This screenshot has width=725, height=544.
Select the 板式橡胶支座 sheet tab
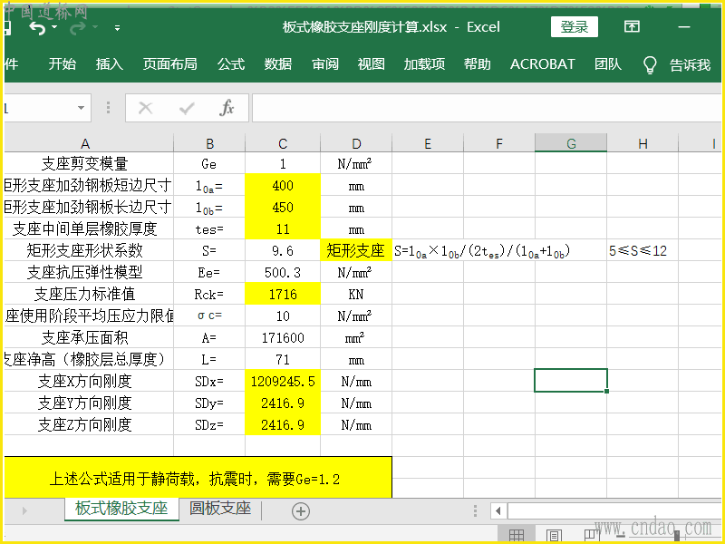pos(121,509)
